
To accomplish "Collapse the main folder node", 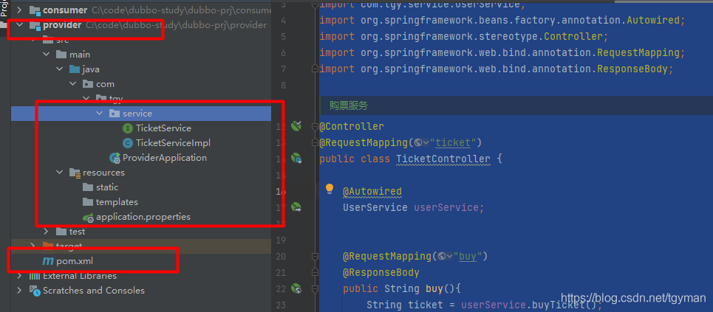I will click(46, 55).
